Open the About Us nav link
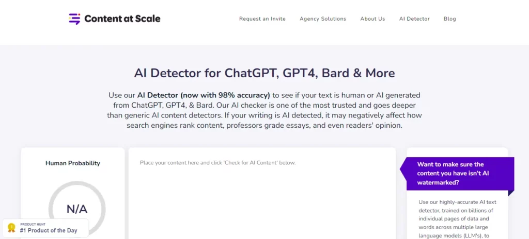The height and width of the screenshot is (239, 529). pos(372,19)
